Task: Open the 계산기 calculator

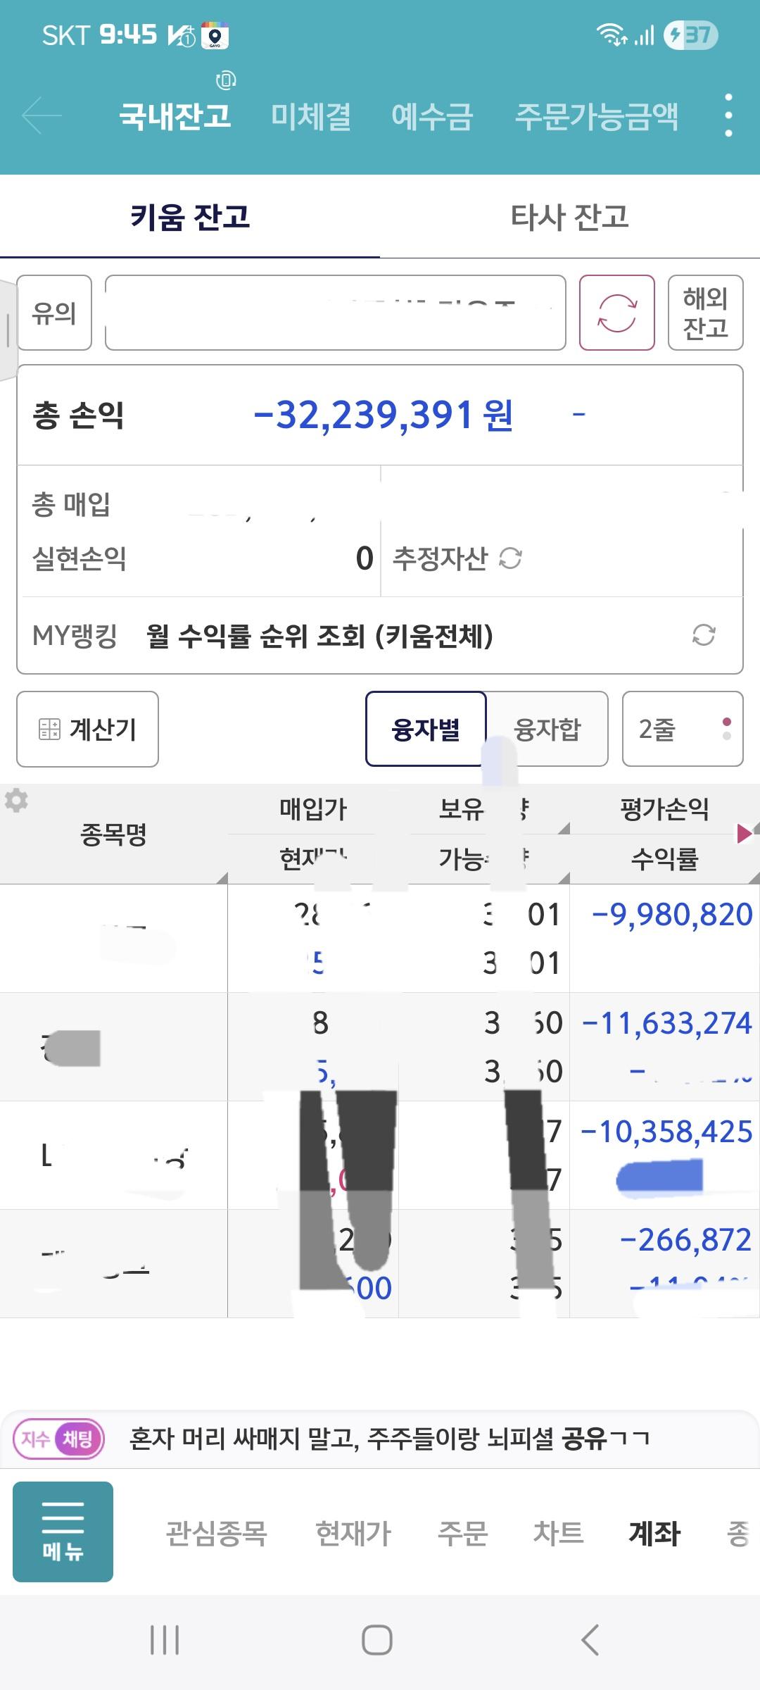Action: tap(87, 729)
